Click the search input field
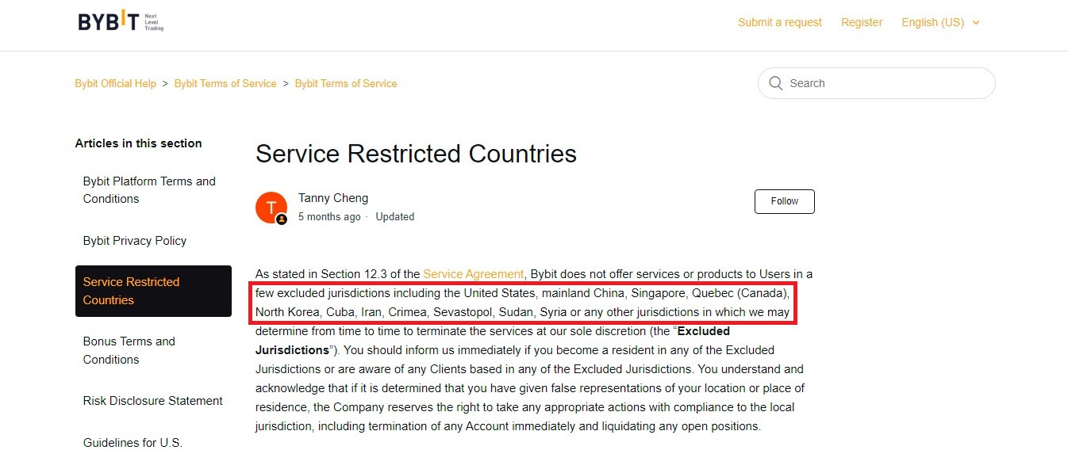The height and width of the screenshot is (450, 1068). point(881,83)
